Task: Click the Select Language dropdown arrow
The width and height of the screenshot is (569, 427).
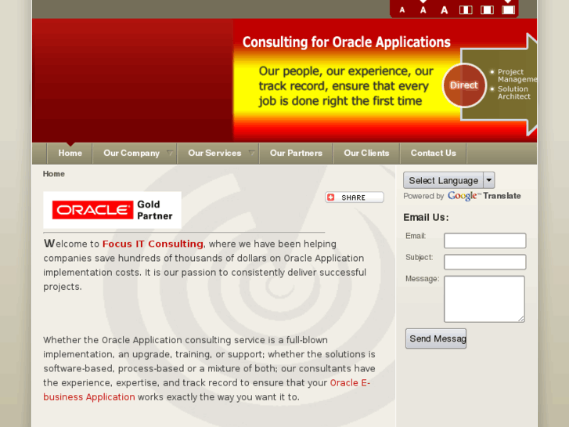Action: [x=489, y=180]
